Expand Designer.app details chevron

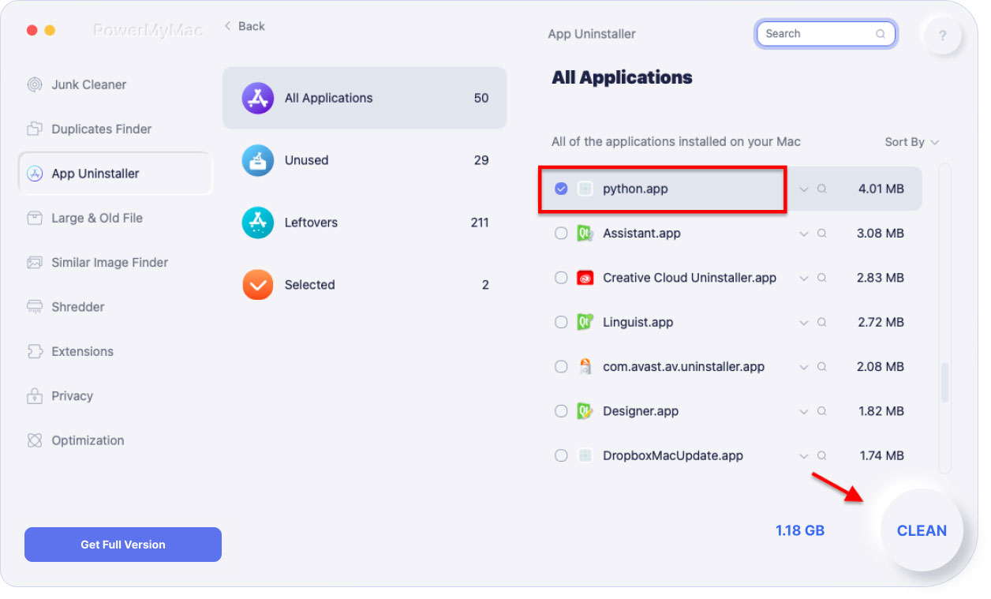(x=804, y=411)
